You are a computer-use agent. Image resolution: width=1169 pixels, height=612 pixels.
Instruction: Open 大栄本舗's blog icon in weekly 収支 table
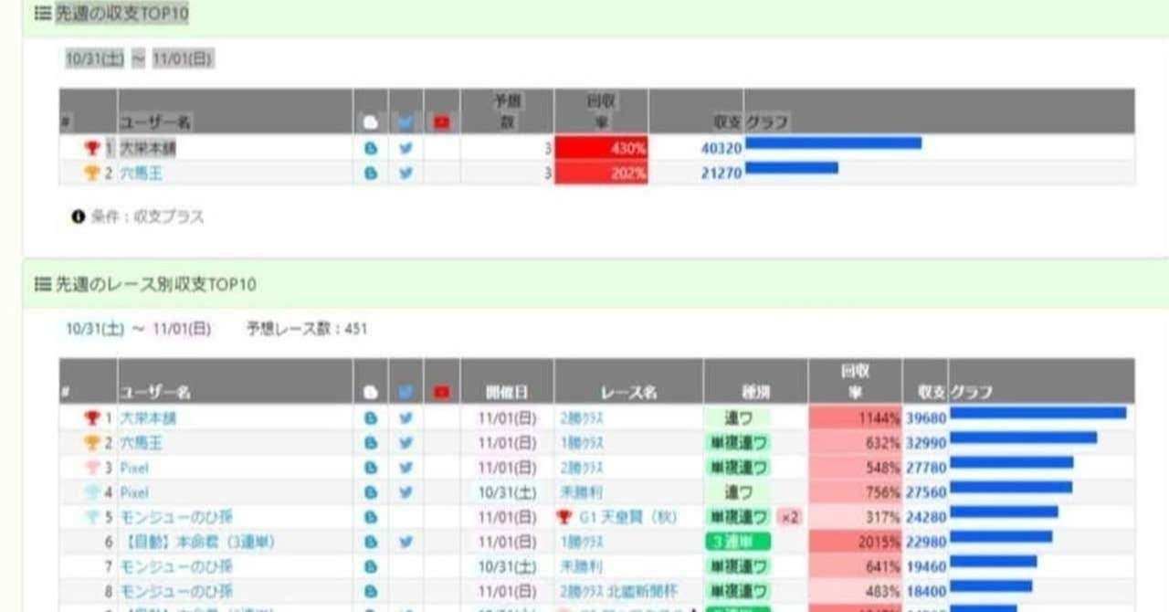pyautogui.click(x=371, y=148)
